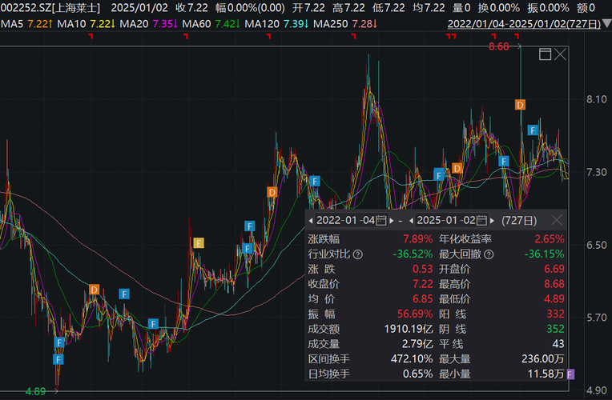Select the MA250 7.28 indicator label
The height and width of the screenshot is (400, 612).
[x=345, y=24]
